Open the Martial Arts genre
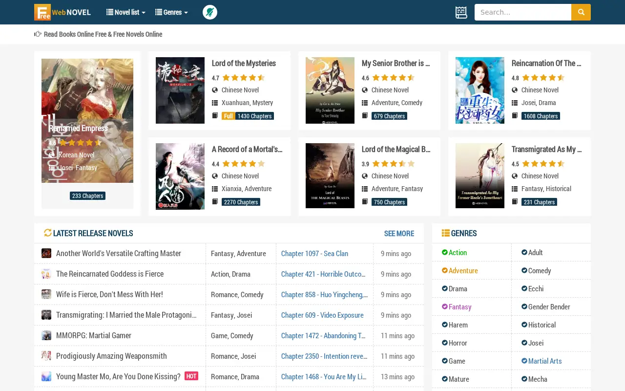This screenshot has height=391, width=625. (x=545, y=361)
